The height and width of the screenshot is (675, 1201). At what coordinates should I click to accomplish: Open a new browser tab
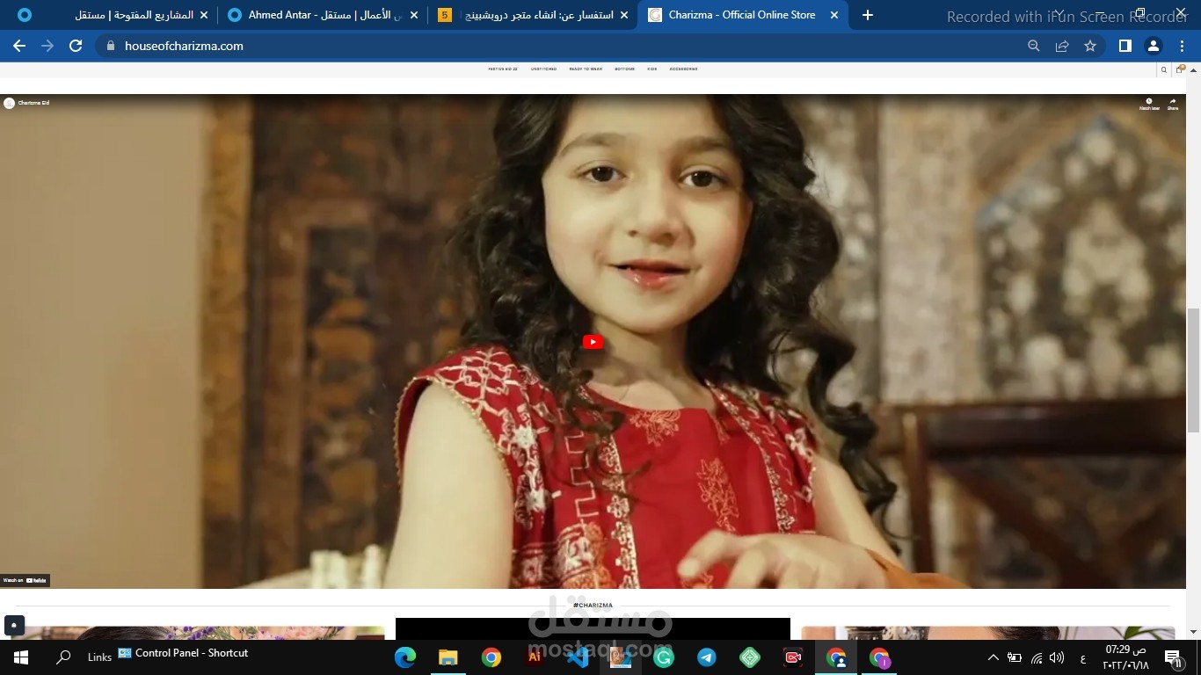(x=868, y=15)
